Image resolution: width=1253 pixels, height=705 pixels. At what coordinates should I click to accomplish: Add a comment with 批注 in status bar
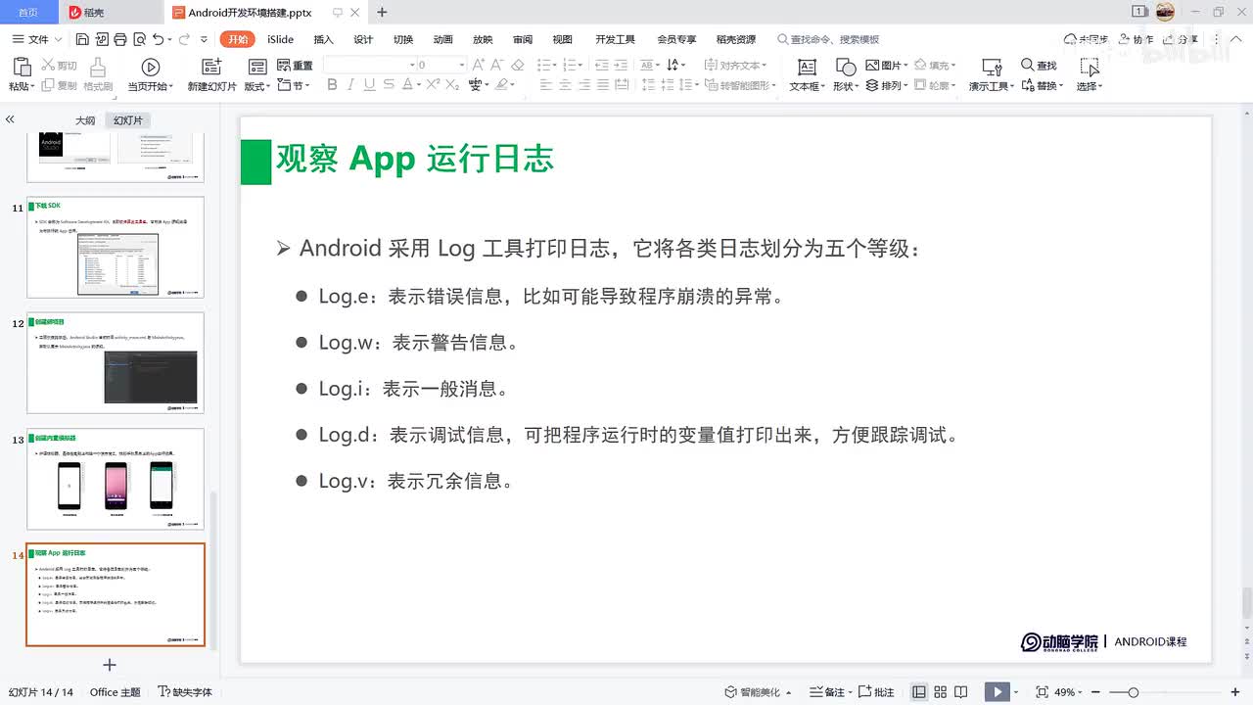[x=877, y=692]
